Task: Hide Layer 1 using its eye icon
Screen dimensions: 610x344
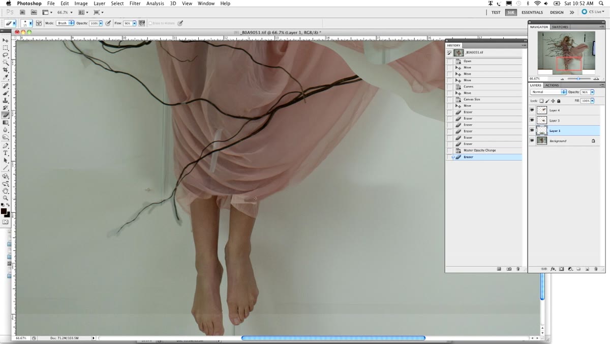Action: click(532, 130)
